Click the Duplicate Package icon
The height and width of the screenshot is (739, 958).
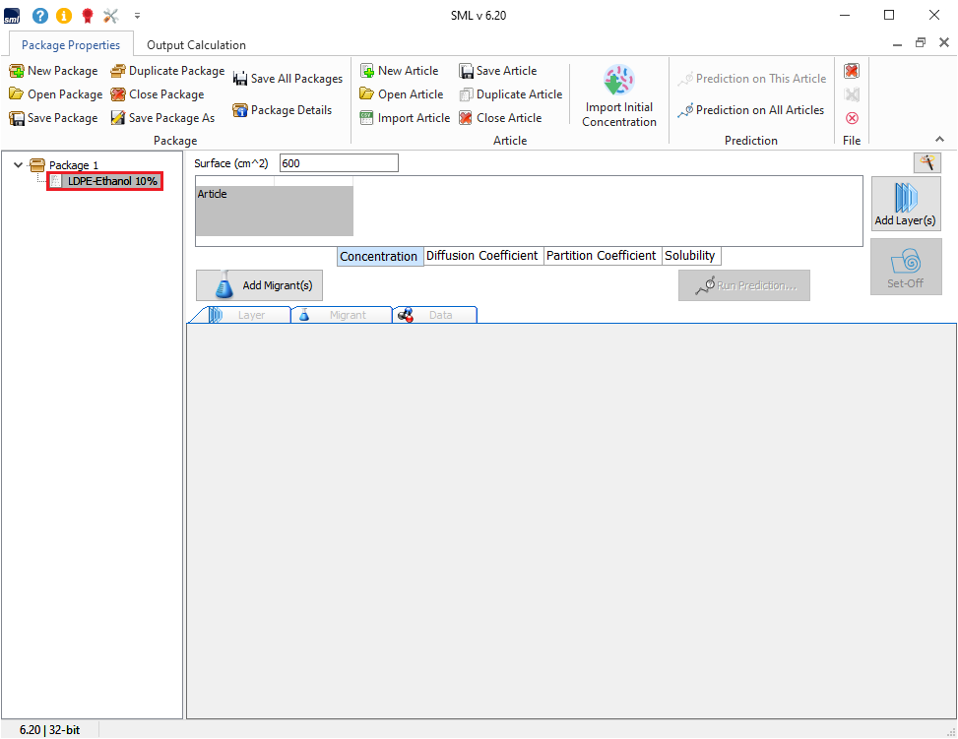click(118, 71)
